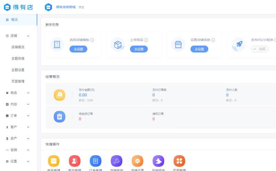276x171 pixels.
Task: Click 去设置 button for 选择店铺模板
Action: (78, 49)
